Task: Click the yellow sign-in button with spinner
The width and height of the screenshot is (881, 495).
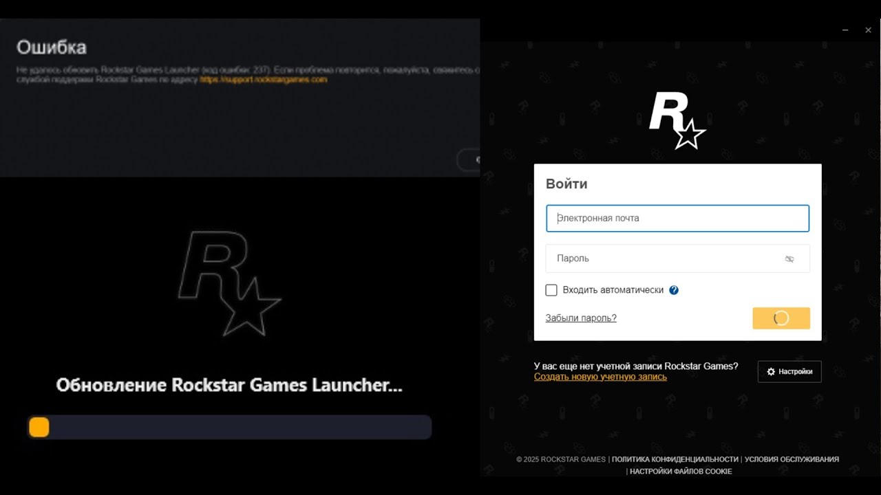Action: [x=781, y=318]
